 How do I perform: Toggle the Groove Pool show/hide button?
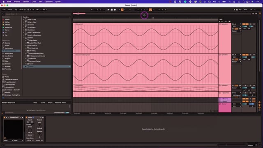(x=2, y=113)
